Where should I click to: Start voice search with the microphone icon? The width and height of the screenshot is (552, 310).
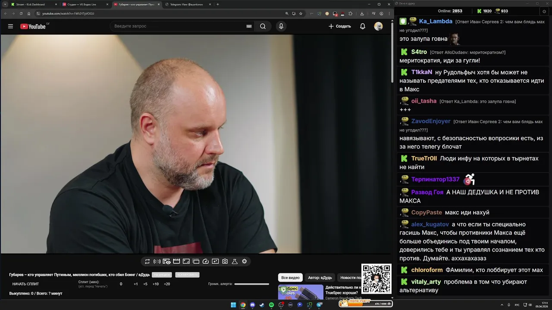[281, 26]
